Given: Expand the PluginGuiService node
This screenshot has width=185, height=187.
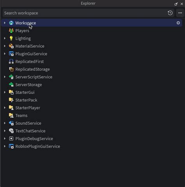Looking at the screenshot, I should point(5,54).
